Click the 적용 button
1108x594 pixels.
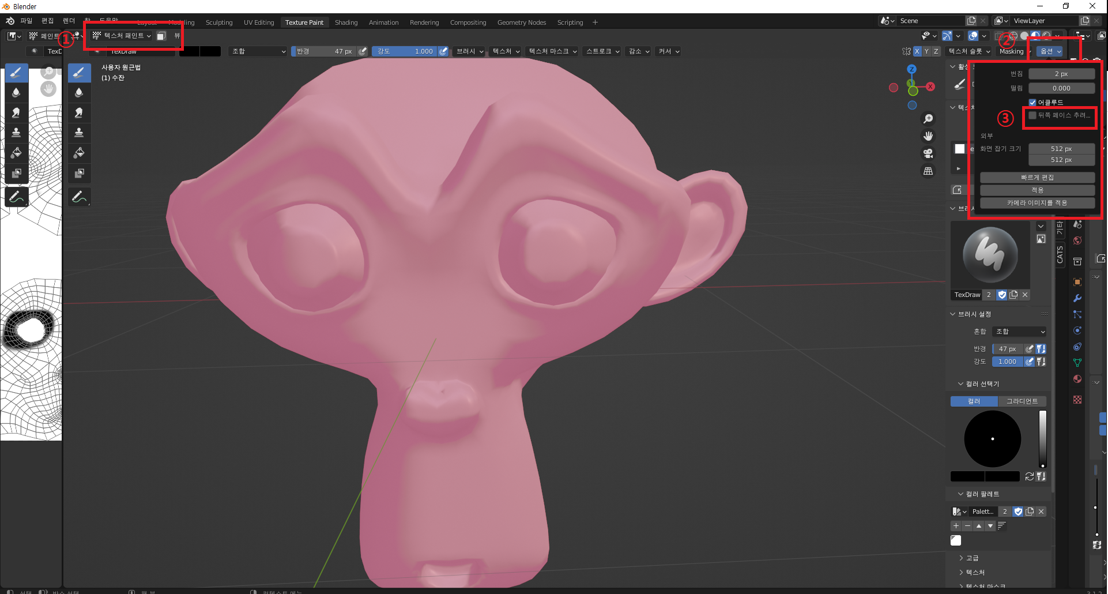1037,190
